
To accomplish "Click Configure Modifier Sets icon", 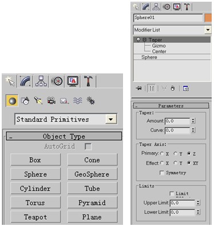I will click(x=186, y=88).
